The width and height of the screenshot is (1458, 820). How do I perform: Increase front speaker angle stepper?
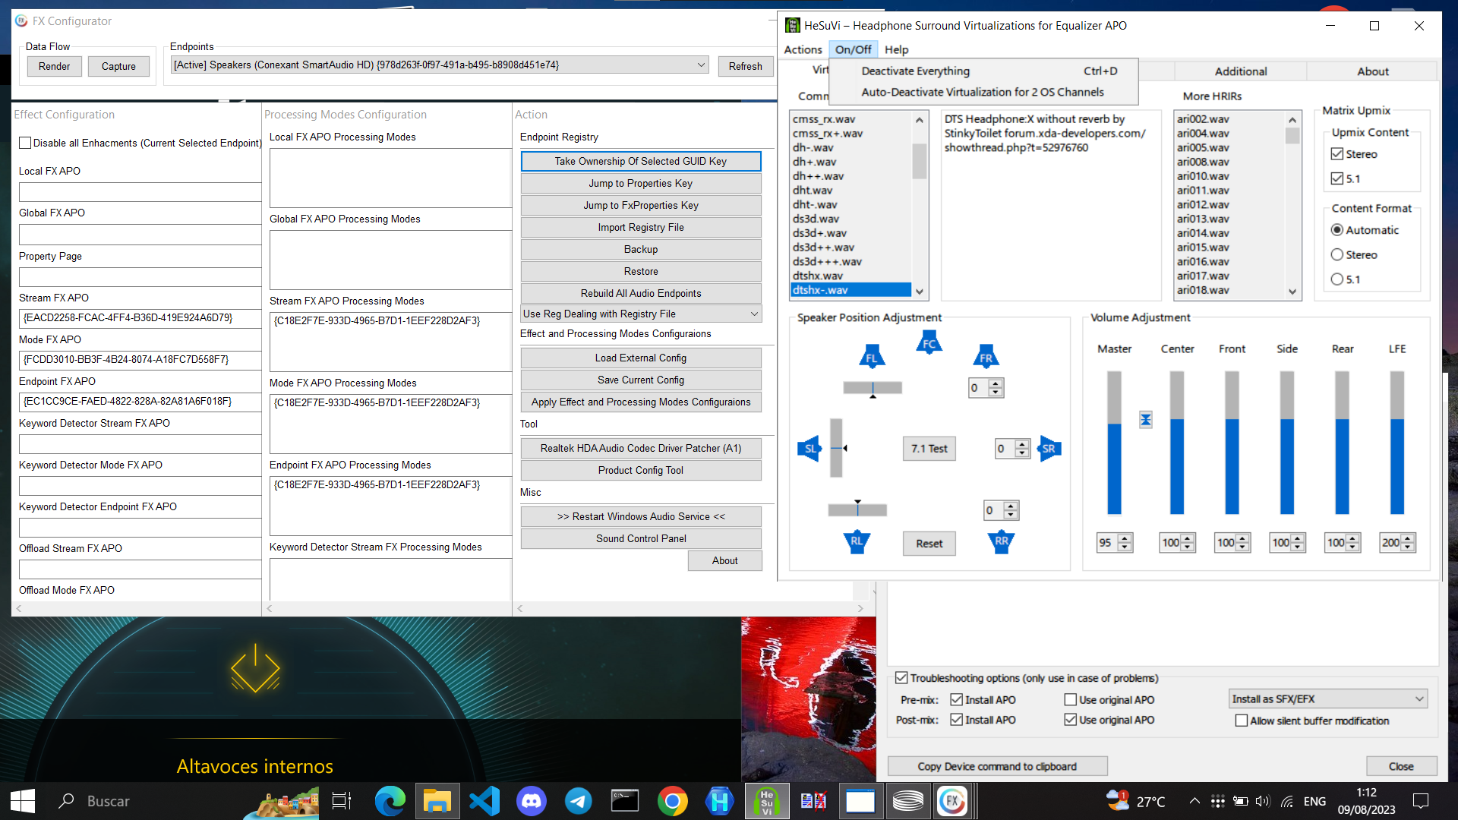click(x=996, y=383)
